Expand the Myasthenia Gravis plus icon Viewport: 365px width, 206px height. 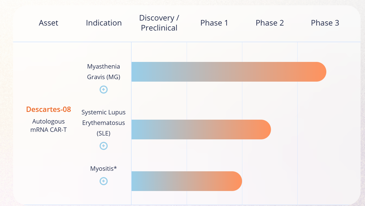click(103, 89)
